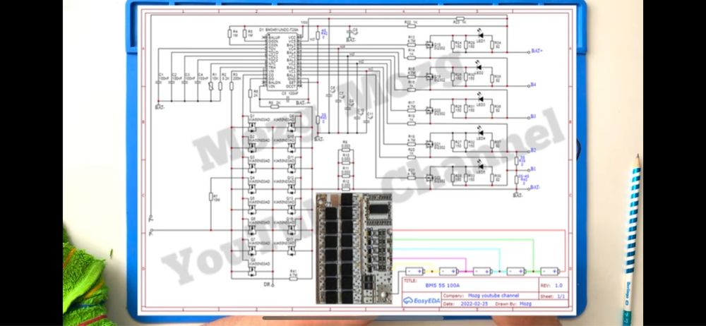Click the B4 terminal label

(x=533, y=85)
